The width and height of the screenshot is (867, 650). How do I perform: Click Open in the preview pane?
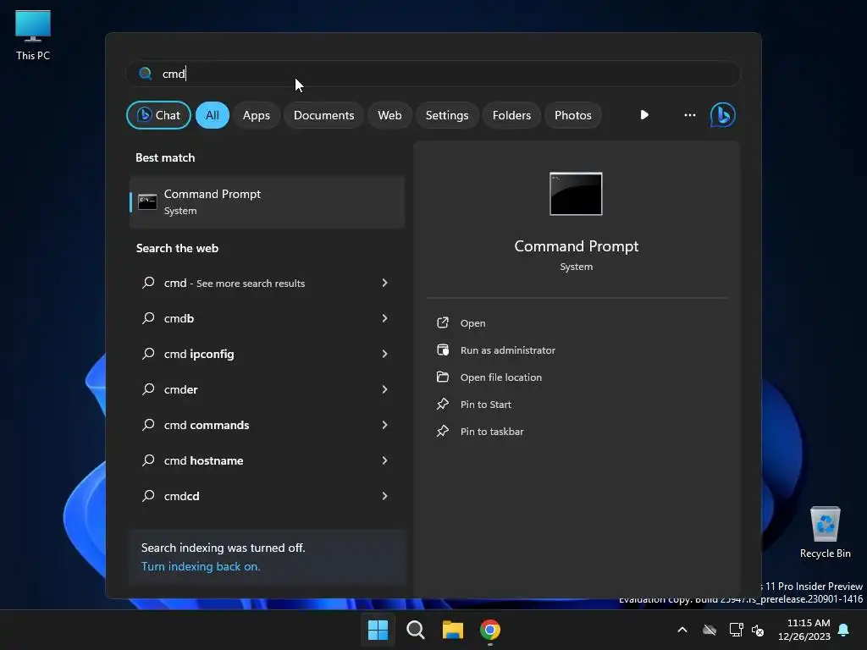(x=472, y=322)
